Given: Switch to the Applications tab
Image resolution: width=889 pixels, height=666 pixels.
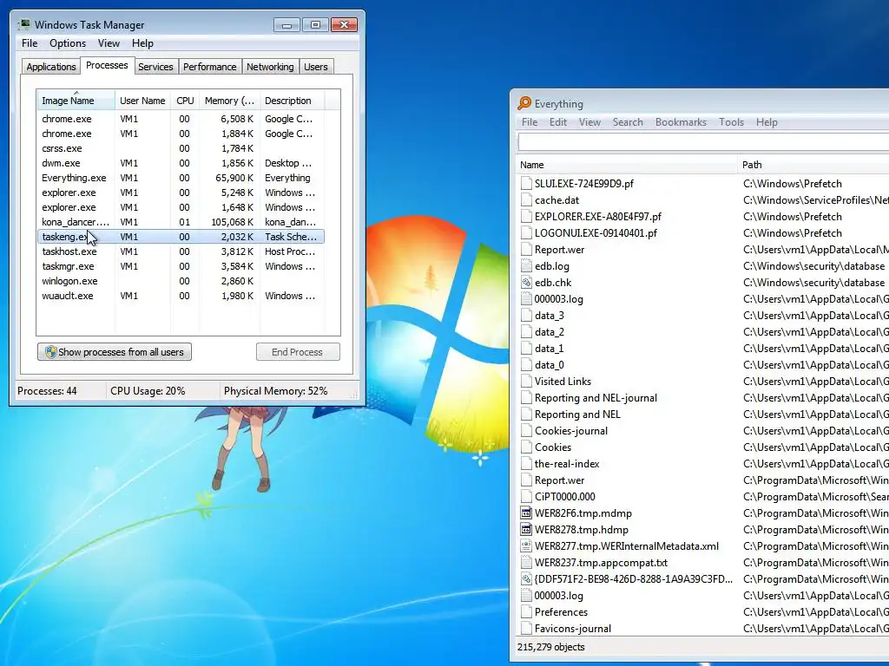Looking at the screenshot, I should click(x=51, y=67).
